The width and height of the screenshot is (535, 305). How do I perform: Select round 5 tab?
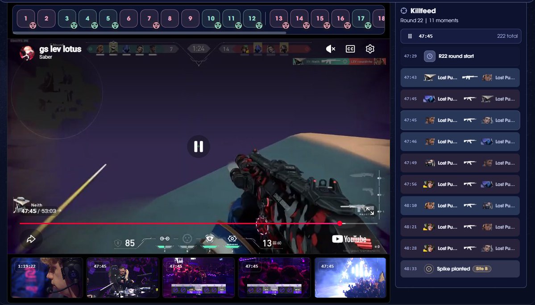click(108, 18)
